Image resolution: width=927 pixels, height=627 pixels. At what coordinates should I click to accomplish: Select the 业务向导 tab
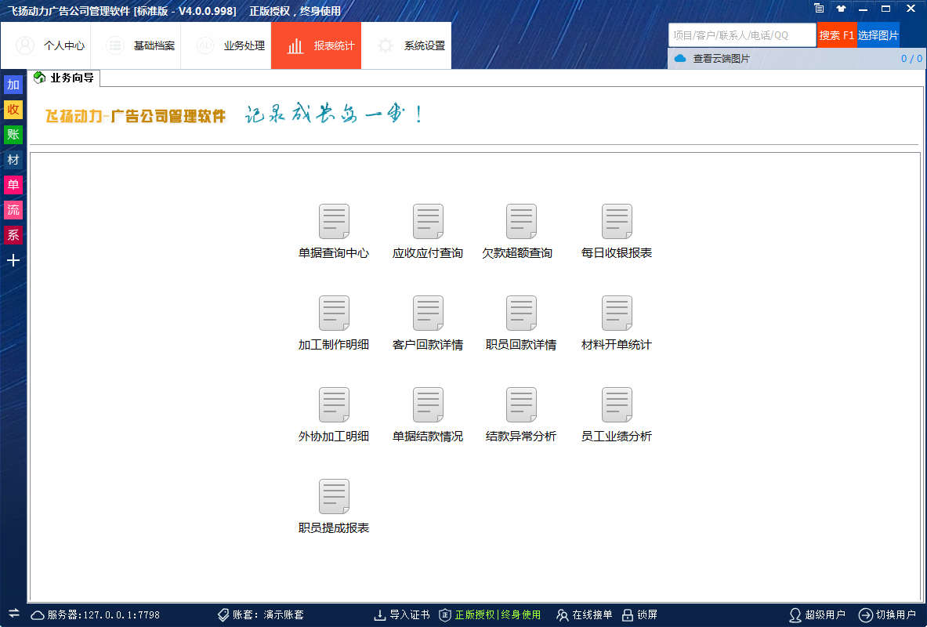click(65, 78)
